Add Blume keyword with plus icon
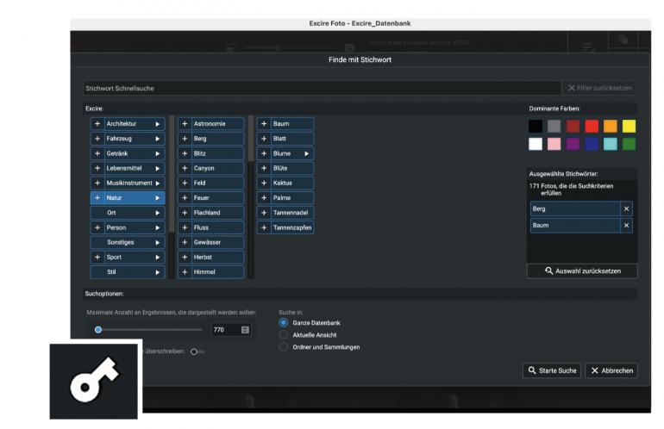Image resolution: width=664 pixels, height=429 pixels. point(264,153)
